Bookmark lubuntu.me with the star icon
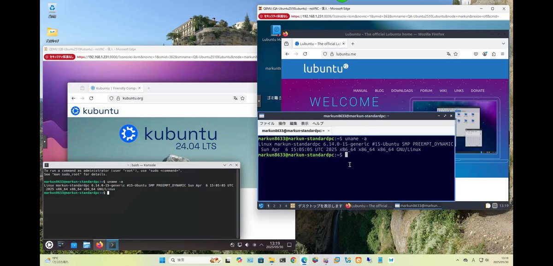The image size is (553, 266). [456, 54]
